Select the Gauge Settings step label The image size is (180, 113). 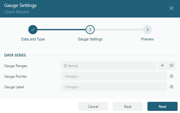click(90, 39)
